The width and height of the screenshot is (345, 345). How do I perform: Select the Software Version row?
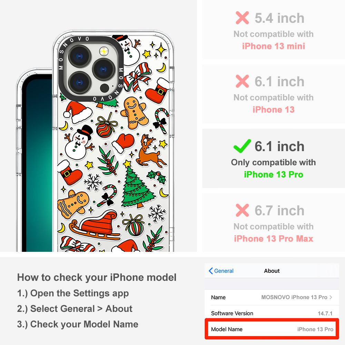[272, 313]
